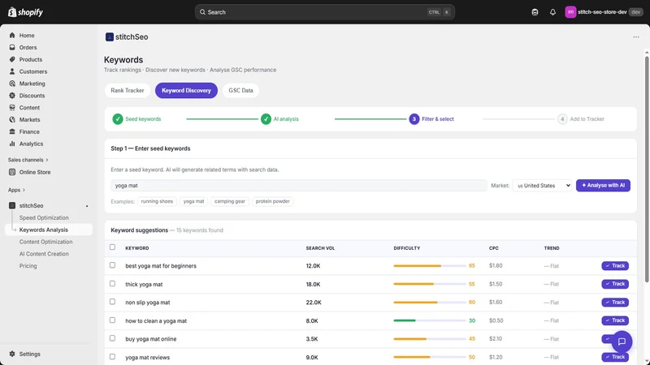This screenshot has width=650, height=365.
Task: Track the 'thick yoga mat' keyword
Action: point(615,284)
